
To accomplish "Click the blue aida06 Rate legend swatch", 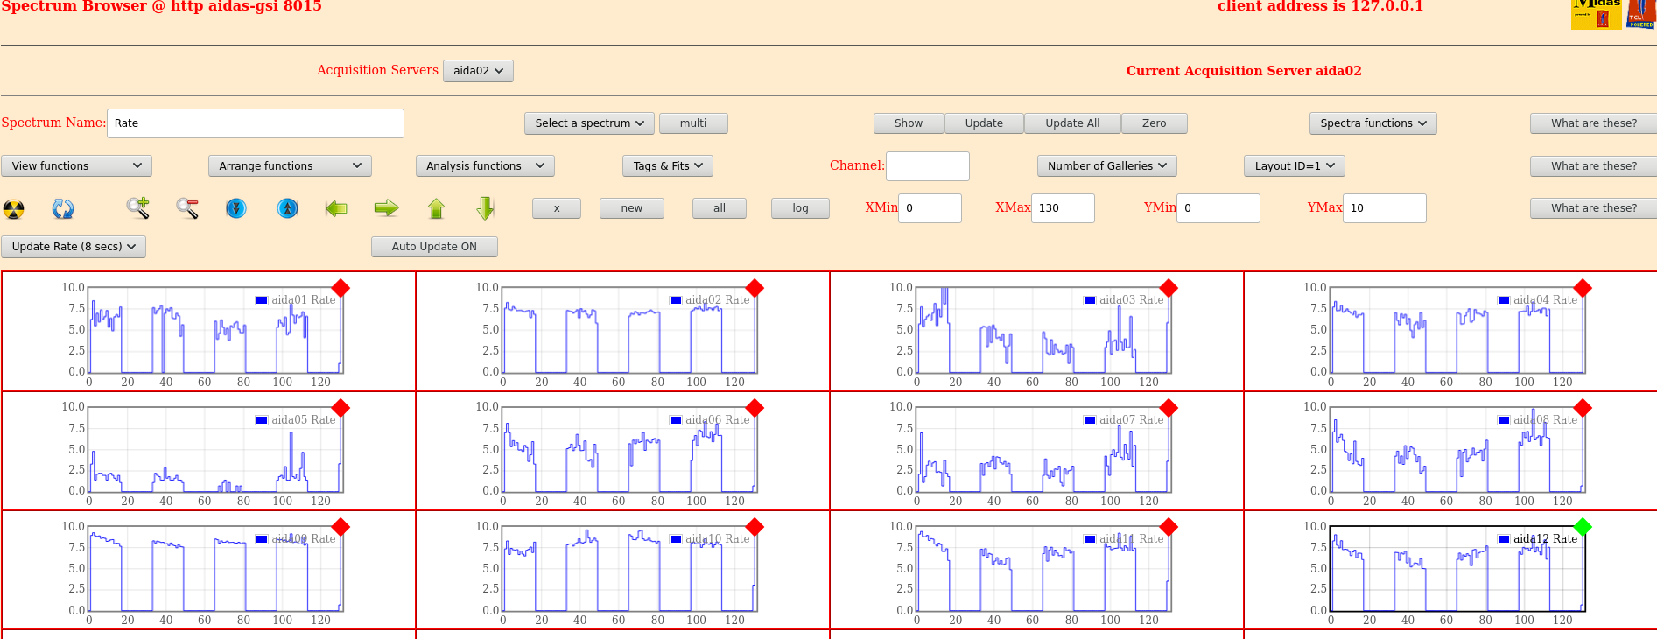I will click(x=675, y=420).
